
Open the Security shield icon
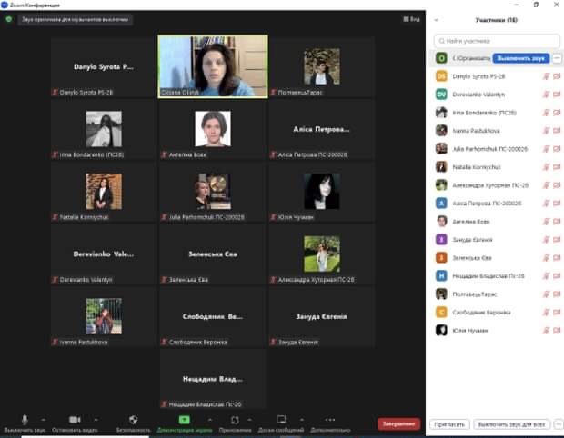coord(133,419)
